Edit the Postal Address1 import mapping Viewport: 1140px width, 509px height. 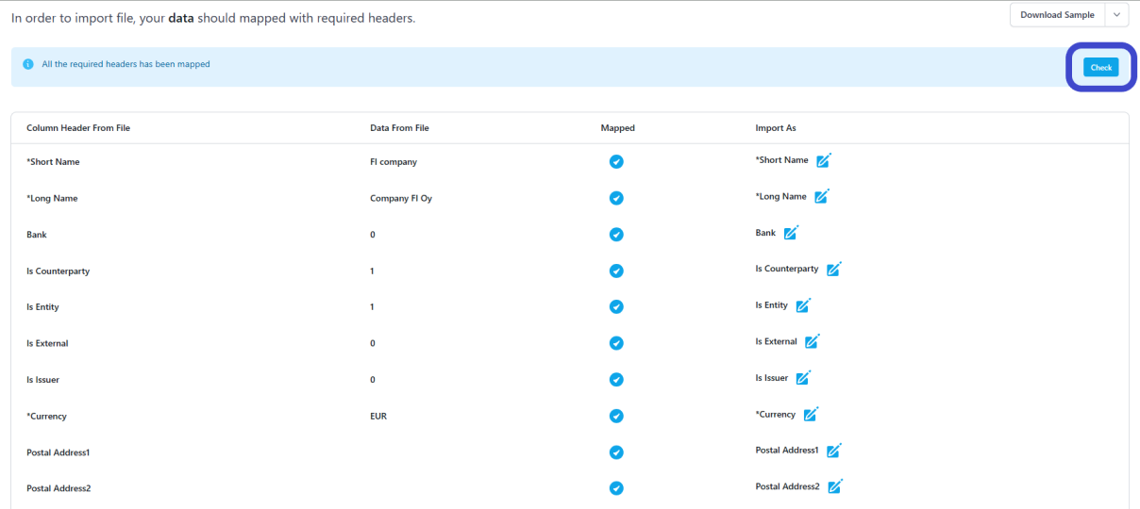[x=833, y=451]
